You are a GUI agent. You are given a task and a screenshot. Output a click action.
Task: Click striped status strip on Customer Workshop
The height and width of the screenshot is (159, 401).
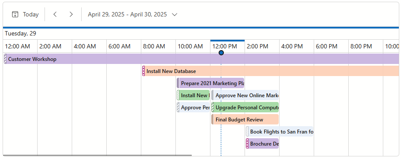point(5,59)
